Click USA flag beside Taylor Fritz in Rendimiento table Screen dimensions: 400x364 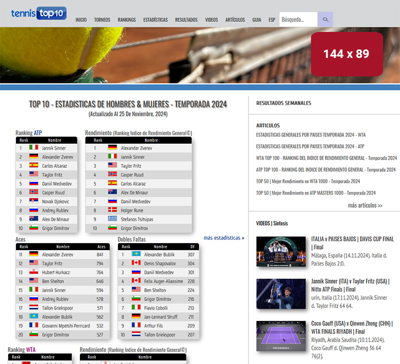coord(112,165)
